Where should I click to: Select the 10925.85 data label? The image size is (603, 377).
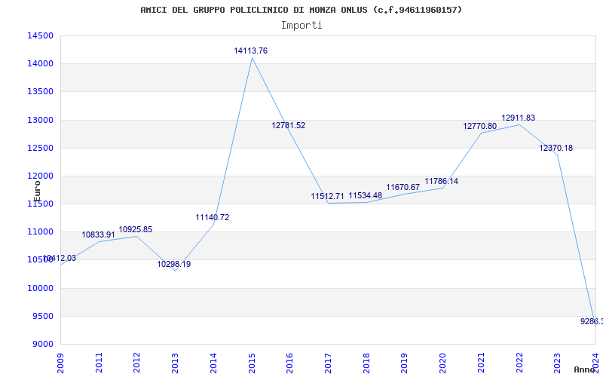coord(136,230)
